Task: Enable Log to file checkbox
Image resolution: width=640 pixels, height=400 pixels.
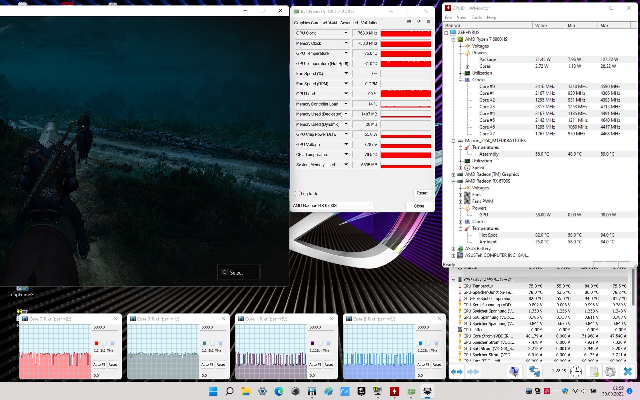Action: click(x=297, y=193)
